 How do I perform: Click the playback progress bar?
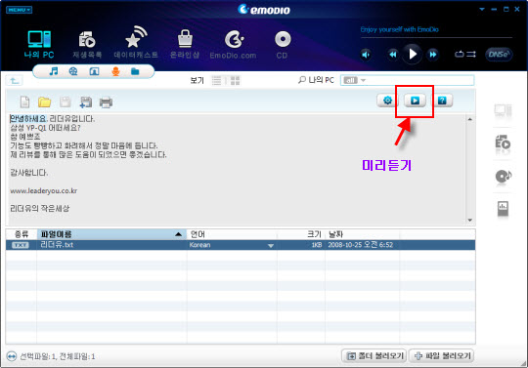436,37
